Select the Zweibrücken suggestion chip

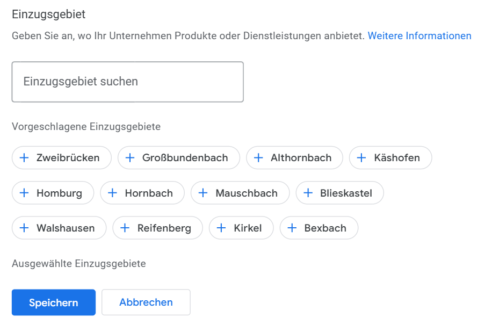pos(61,157)
